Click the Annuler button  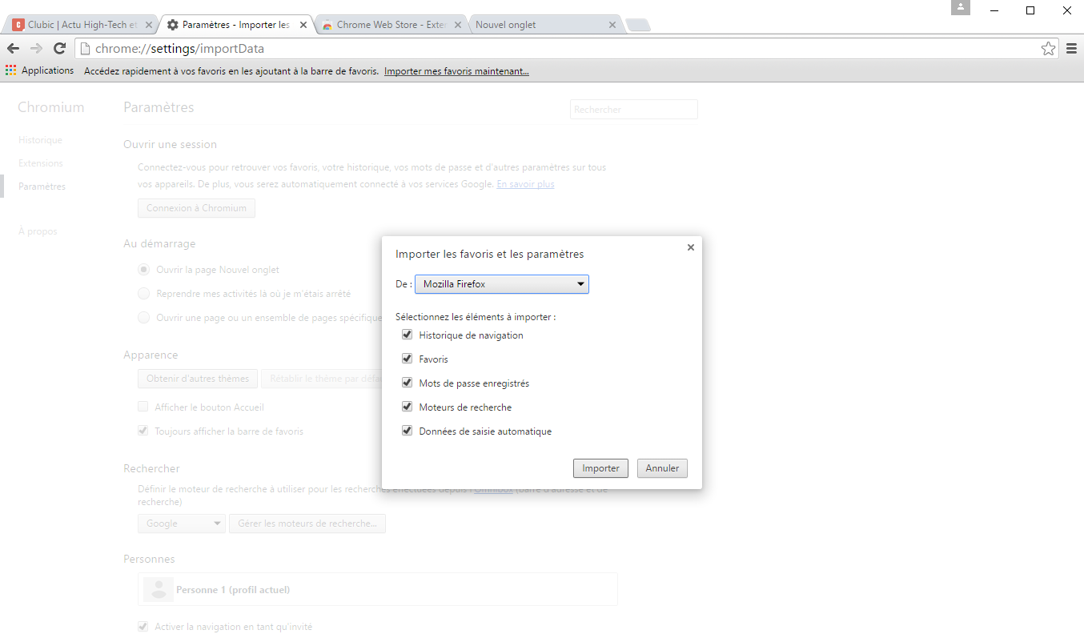663,468
